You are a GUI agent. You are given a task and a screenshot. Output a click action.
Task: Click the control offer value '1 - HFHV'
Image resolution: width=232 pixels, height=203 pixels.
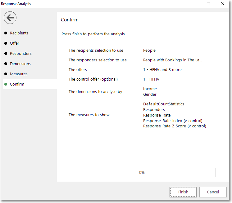click(151, 79)
